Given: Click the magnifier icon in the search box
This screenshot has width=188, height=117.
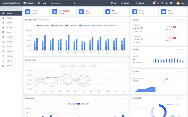Looking at the screenshot, I should [x=74, y=3].
